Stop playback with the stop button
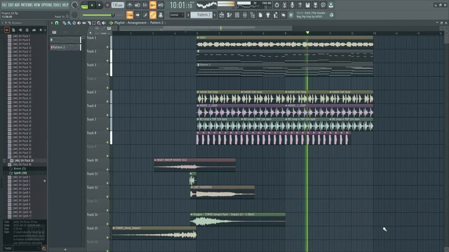 point(99,5)
